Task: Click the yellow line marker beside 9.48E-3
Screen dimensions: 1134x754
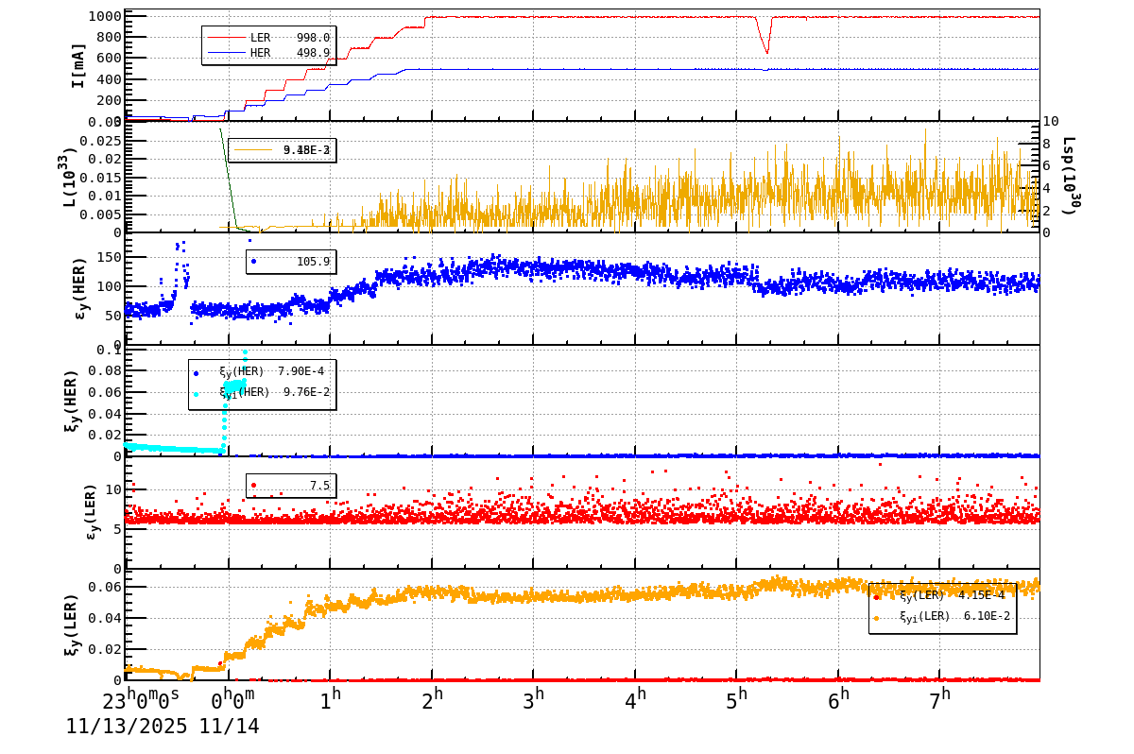Action: (x=255, y=149)
